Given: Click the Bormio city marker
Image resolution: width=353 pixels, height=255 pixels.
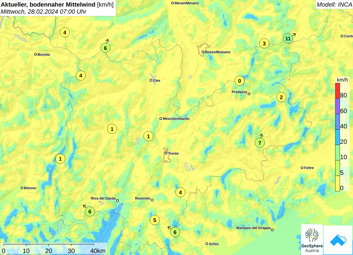Looking at the screenshot, I should click(x=36, y=54).
